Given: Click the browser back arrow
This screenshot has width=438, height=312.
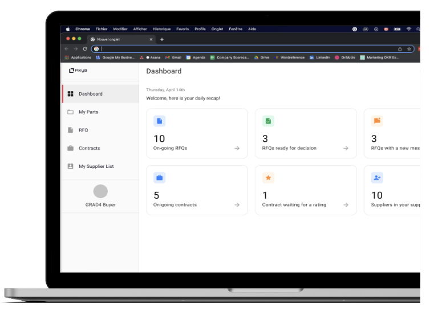Looking at the screenshot, I should (67, 49).
